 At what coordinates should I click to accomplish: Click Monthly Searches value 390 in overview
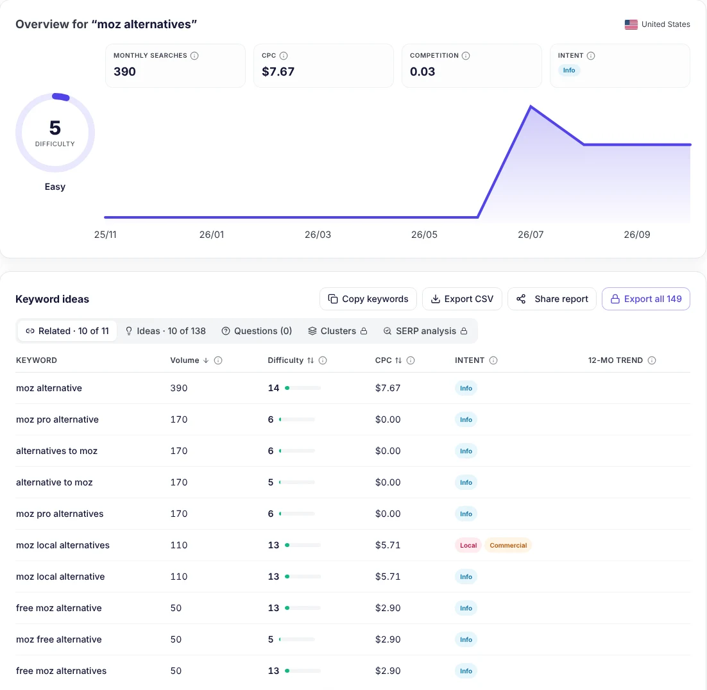click(x=124, y=72)
